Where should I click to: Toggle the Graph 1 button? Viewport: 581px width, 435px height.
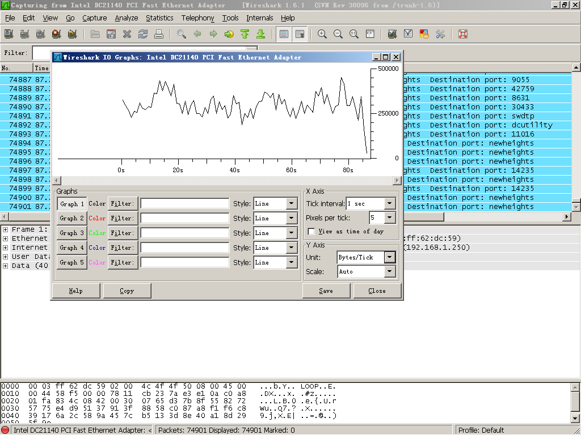pos(72,204)
